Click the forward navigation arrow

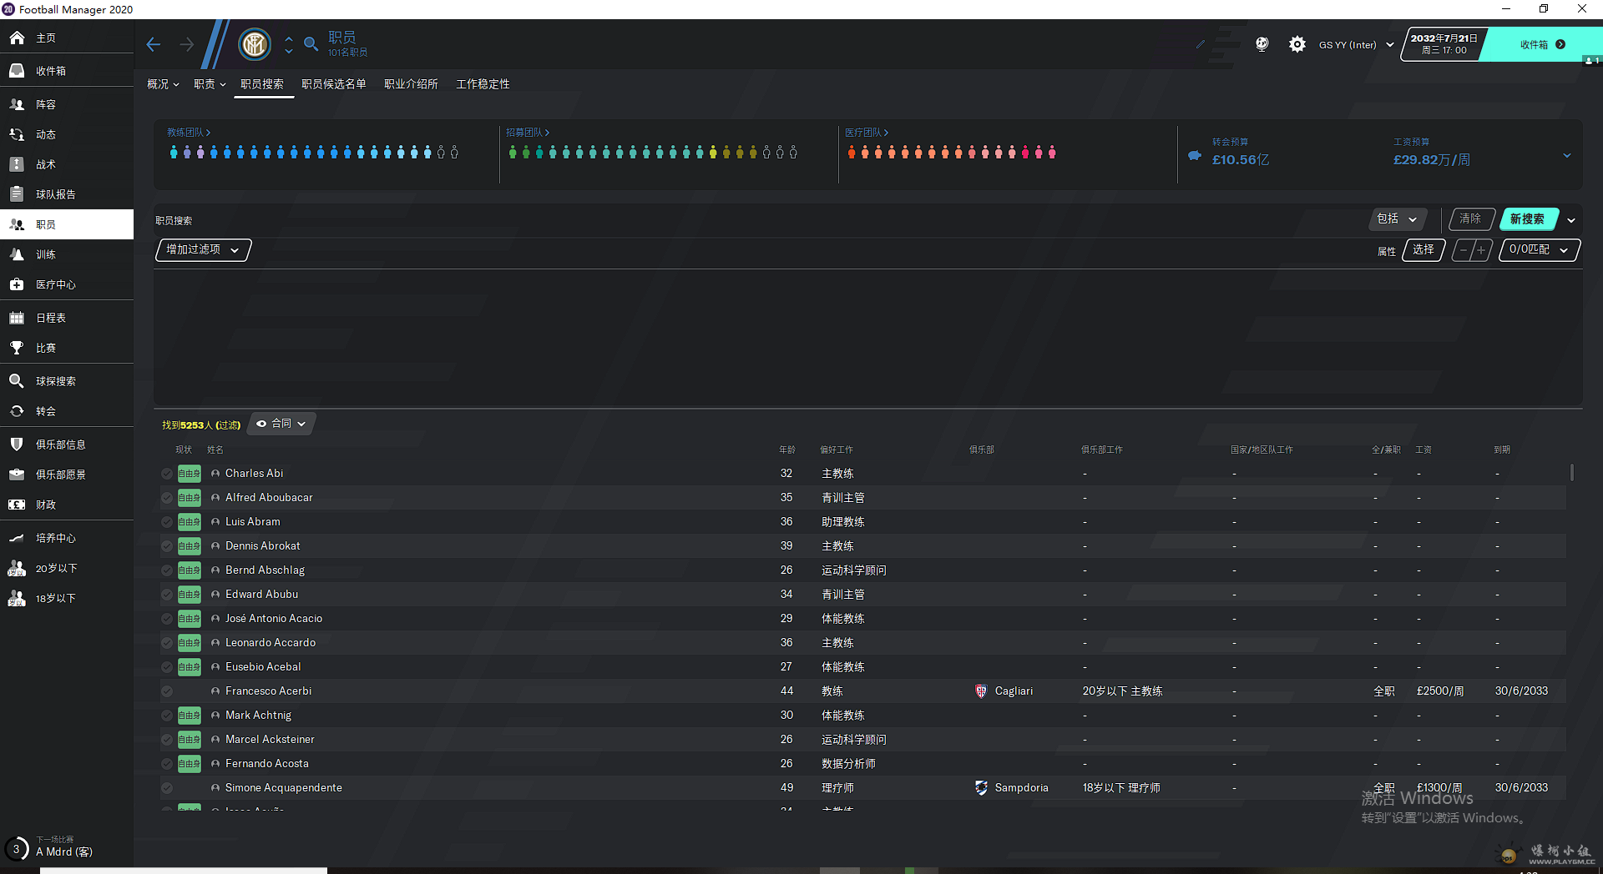tap(187, 44)
